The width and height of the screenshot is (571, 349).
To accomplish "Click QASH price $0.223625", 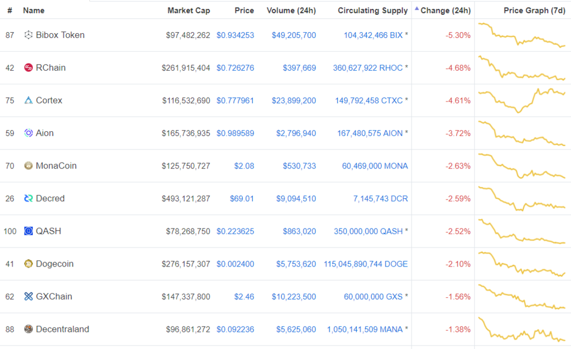I will [236, 231].
